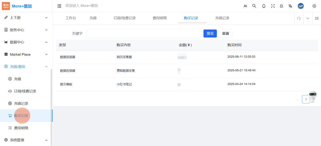Switch to the 工作台 tab
Image resolution: width=321 pixels, height=146 pixels.
[71, 18]
